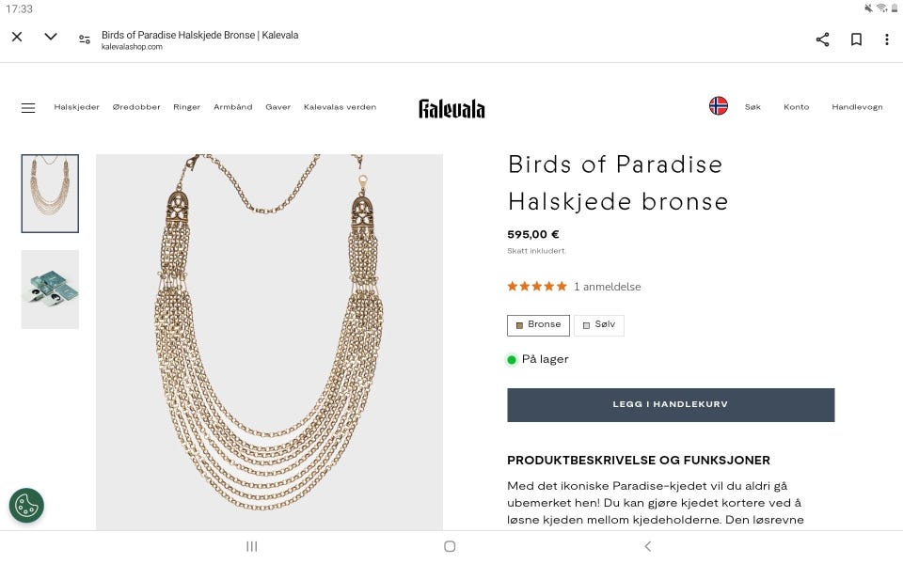Select the Bronse color variant
Image resolution: width=903 pixels, height=564 pixels.
538,324
